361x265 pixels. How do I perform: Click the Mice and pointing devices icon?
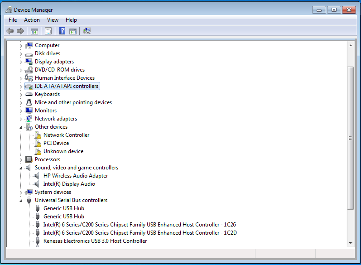pos(29,102)
